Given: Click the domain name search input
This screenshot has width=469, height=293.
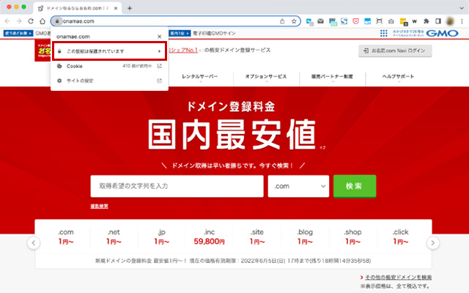Looking at the screenshot, I should point(177,186).
